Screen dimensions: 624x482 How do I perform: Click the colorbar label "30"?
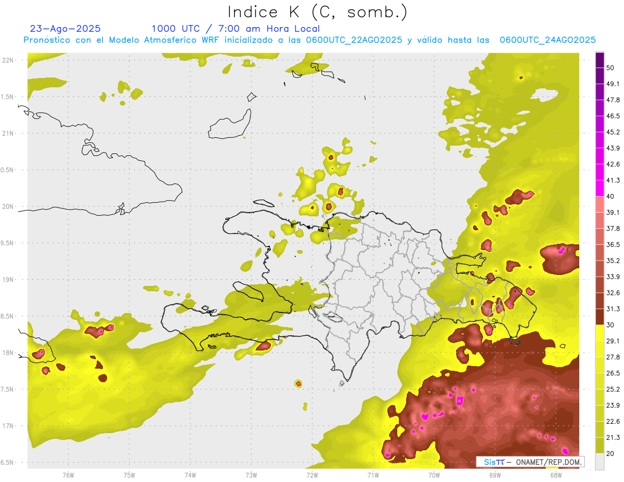click(x=611, y=325)
